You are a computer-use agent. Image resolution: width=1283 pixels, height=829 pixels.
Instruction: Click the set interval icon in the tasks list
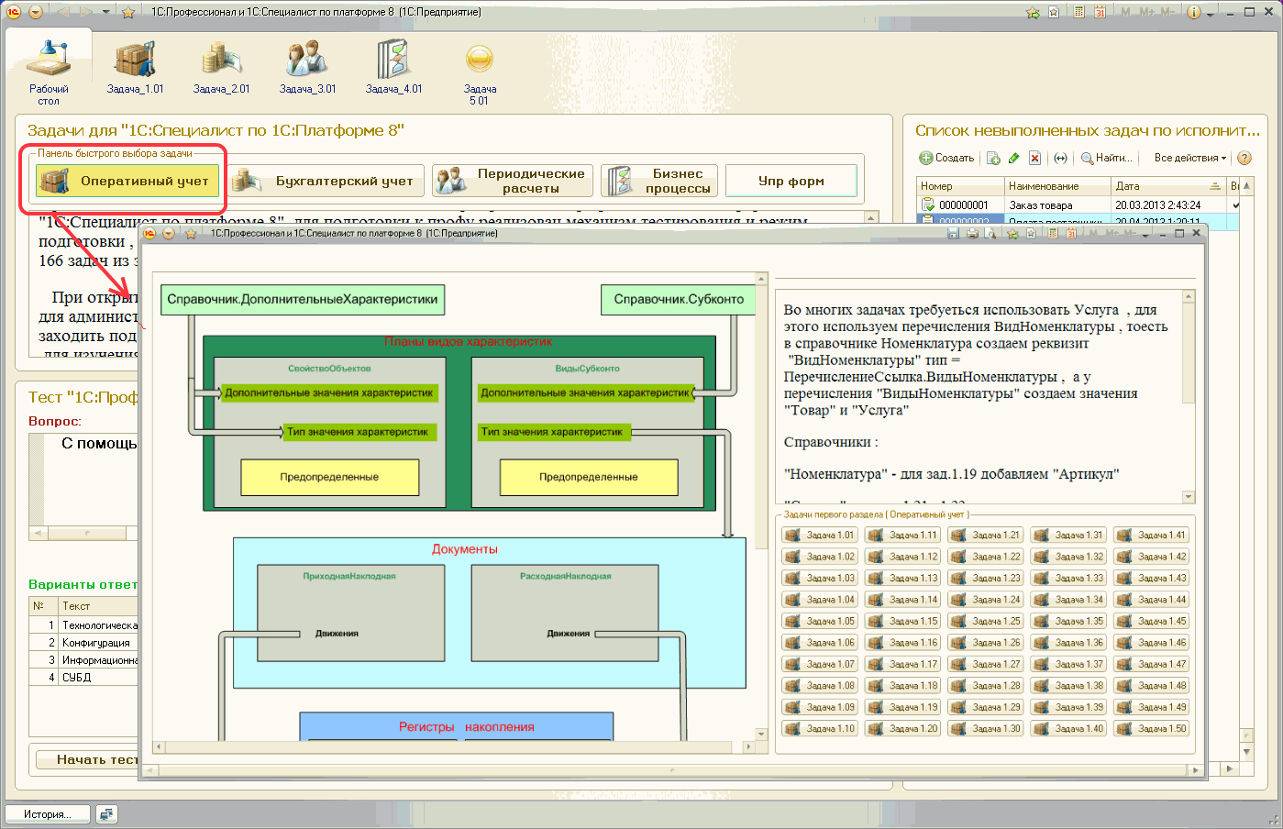(x=1060, y=158)
